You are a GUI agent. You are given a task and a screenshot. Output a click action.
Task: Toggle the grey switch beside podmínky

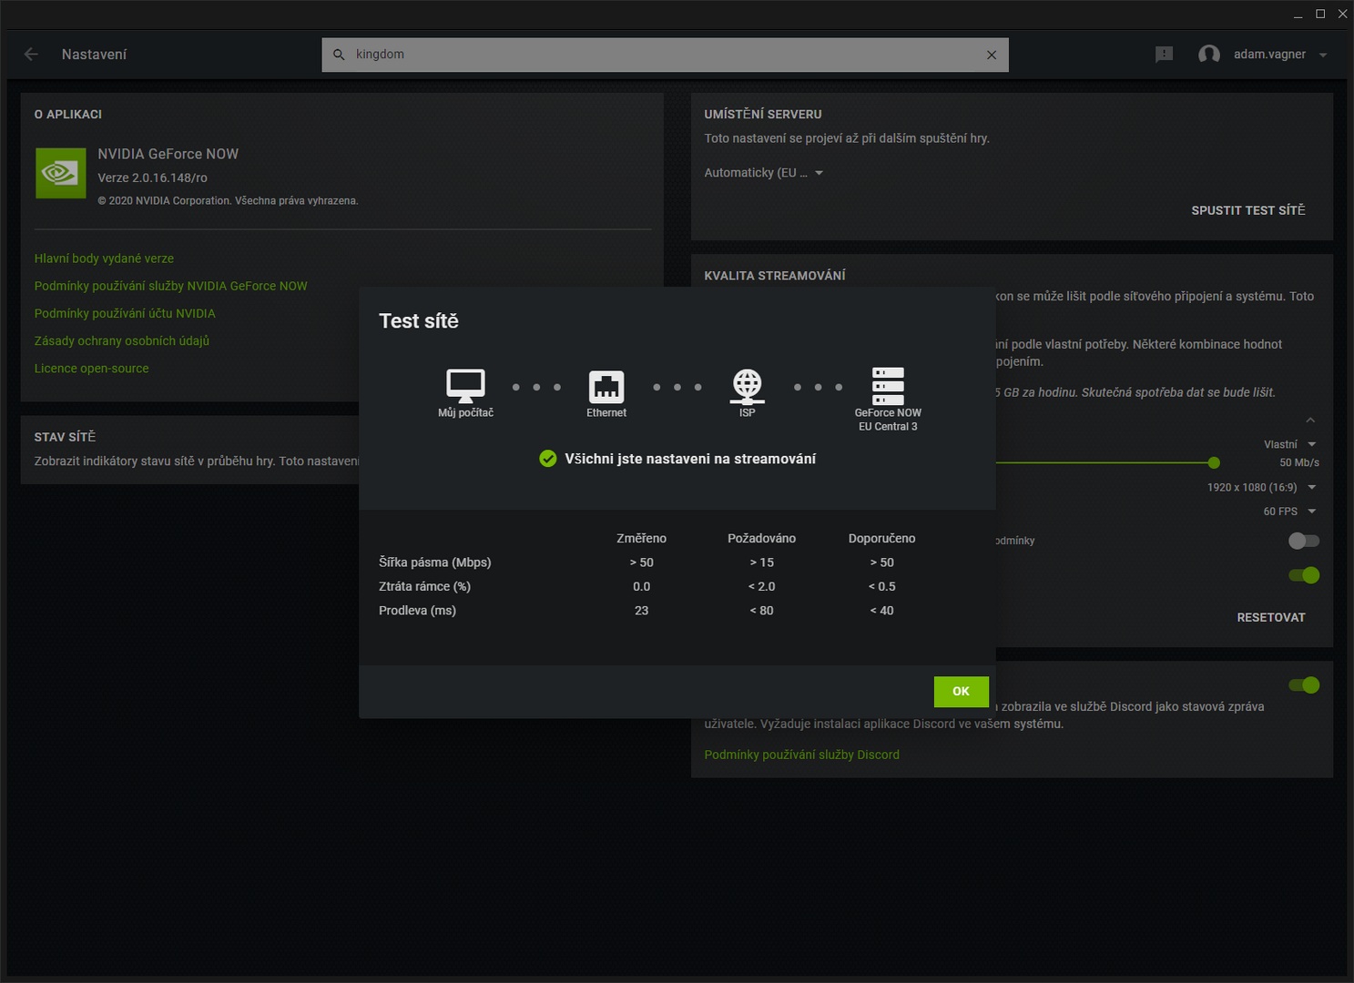pos(1304,541)
